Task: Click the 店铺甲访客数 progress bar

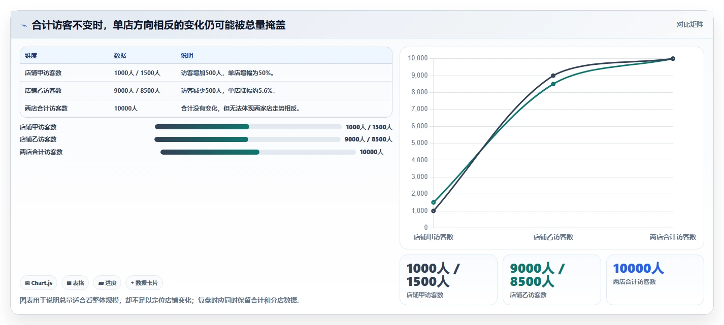Action: pos(248,127)
